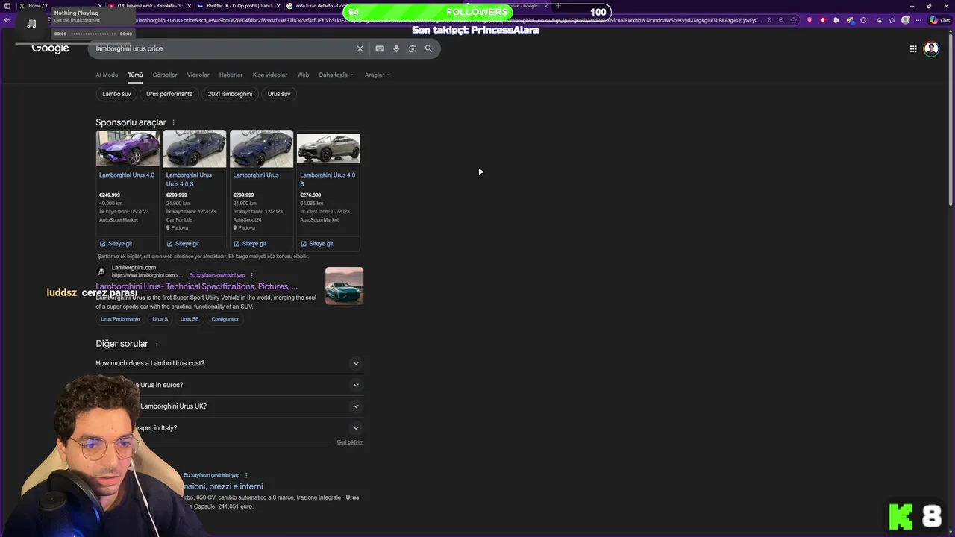Viewport: 955px width, 537px height.
Task: Open browser settings and more menu
Action: pos(919,20)
